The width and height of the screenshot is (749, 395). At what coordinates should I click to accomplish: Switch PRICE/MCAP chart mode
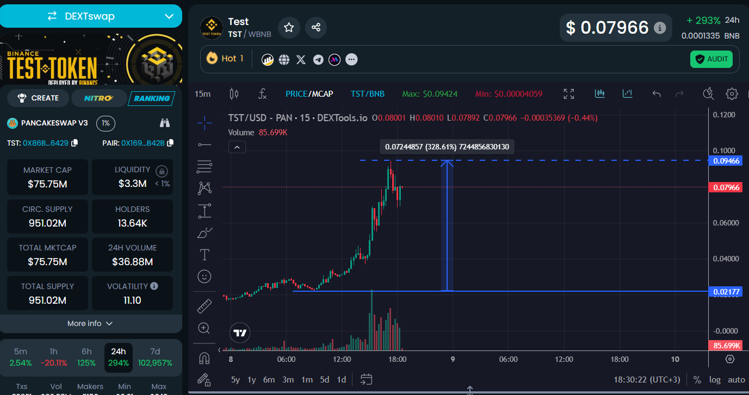[x=309, y=94]
